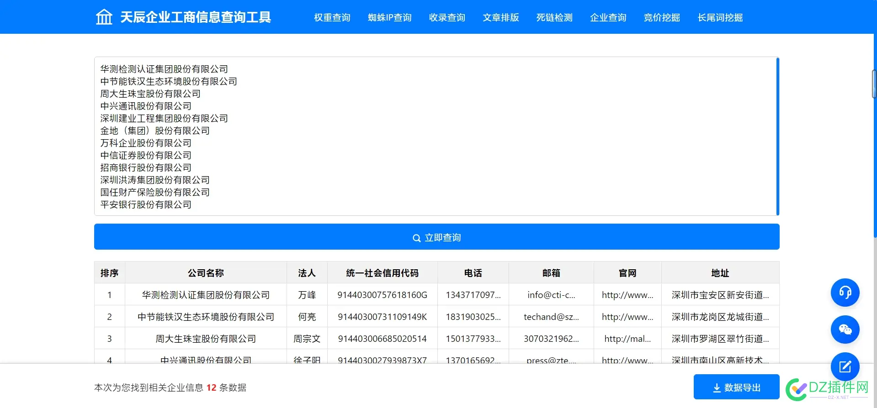Open the headset customer service icon
Image resolution: width=877 pixels, height=408 pixels.
point(845,293)
